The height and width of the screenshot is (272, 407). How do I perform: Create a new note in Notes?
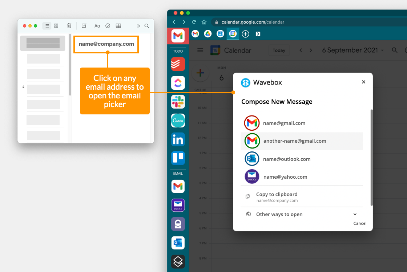pos(84,26)
